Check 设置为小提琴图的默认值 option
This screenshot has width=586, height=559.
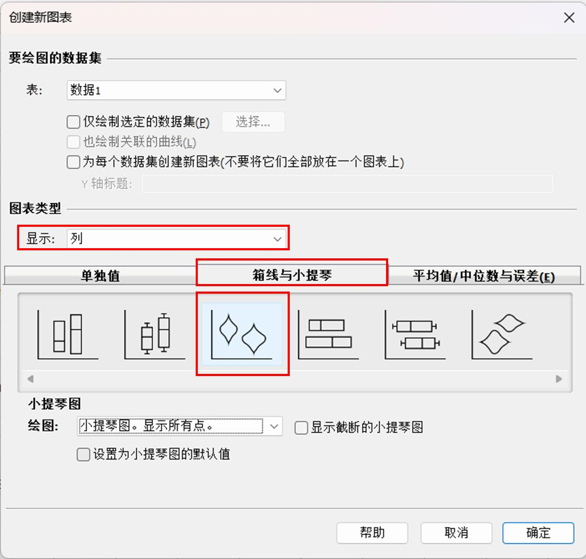tap(83, 455)
